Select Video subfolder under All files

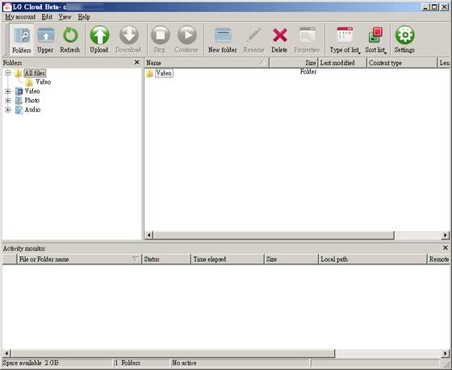44,82
